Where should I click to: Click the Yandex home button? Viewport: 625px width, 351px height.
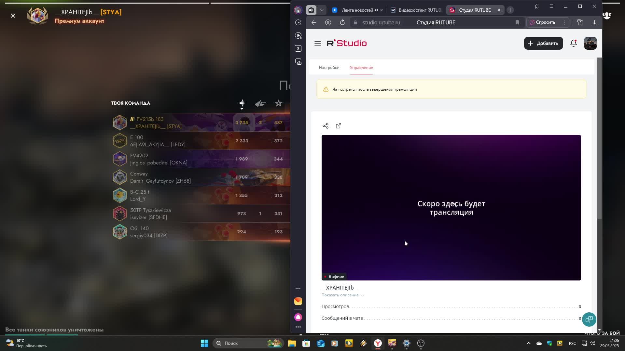click(x=328, y=22)
